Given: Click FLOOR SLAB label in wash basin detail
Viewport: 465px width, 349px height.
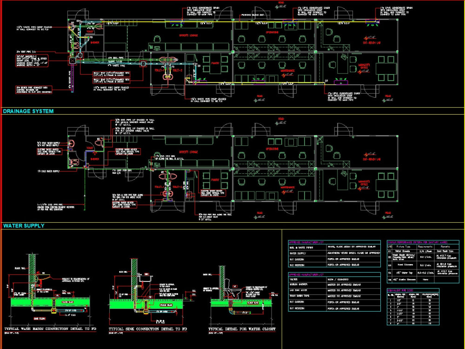Looking at the screenshot, I should click(x=67, y=302).
